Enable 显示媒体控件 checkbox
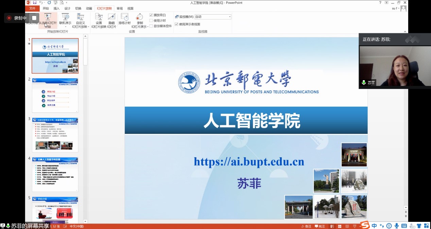This screenshot has height=229, width=431. (x=151, y=26)
